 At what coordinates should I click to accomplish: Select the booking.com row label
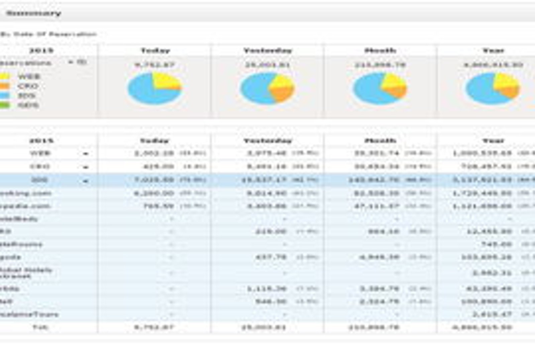26,193
